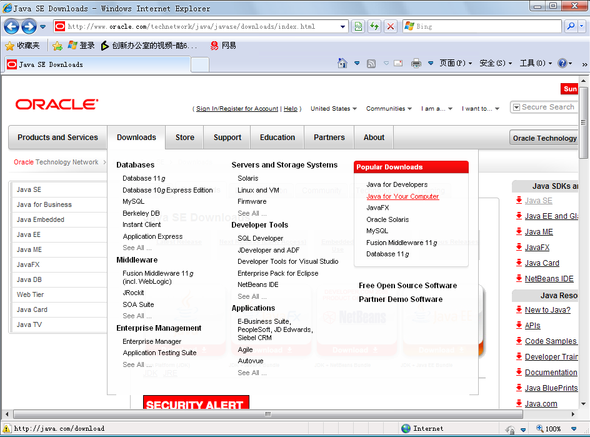Open the Support navigation tab
Screen dimensions: 590x437
(227, 138)
